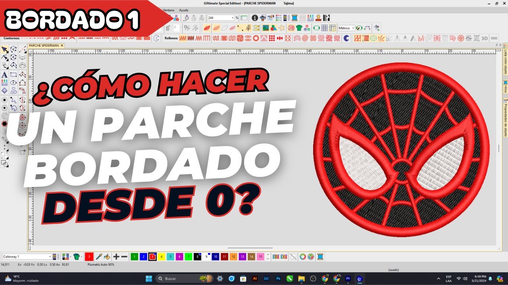The image size is (508, 285).
Task: Open Premiere Pro from the taskbar
Action: [x=348, y=279]
